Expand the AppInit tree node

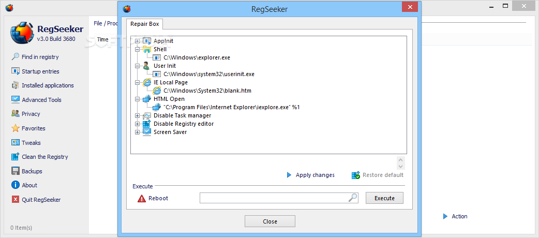(137, 41)
